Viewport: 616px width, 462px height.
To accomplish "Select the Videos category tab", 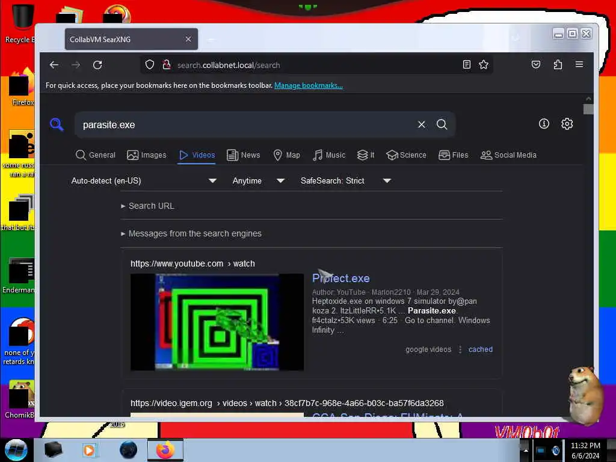I will tap(197, 155).
